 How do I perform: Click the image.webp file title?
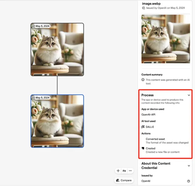tap(151, 4)
